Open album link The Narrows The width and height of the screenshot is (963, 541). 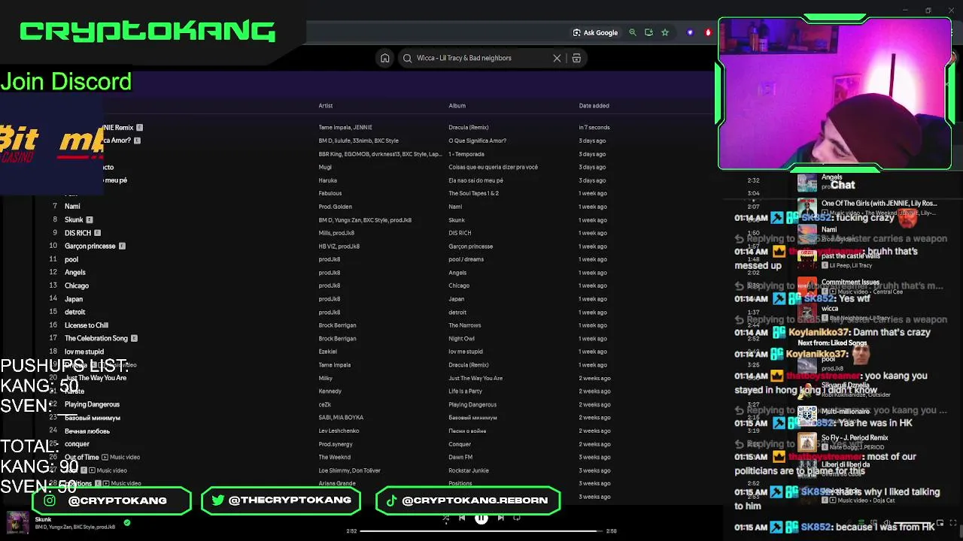coord(464,325)
